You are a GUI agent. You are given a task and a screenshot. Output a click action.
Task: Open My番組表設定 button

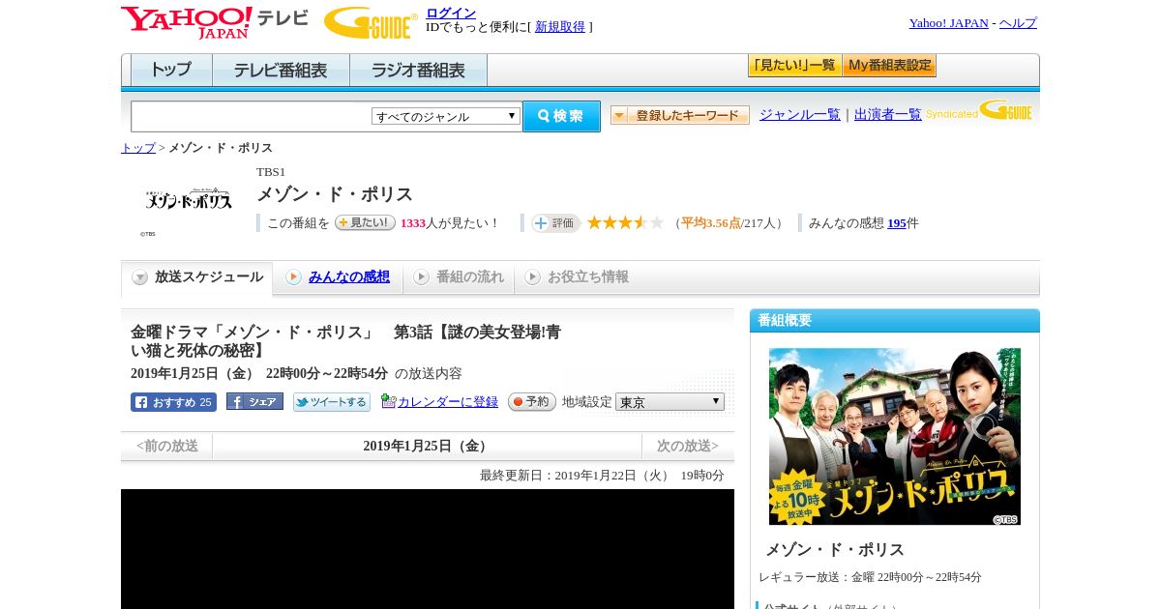[889, 66]
